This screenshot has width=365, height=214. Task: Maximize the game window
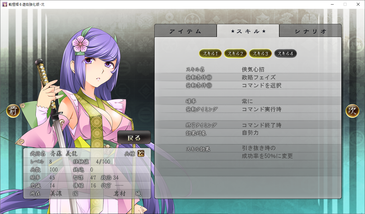(x=345, y=4)
